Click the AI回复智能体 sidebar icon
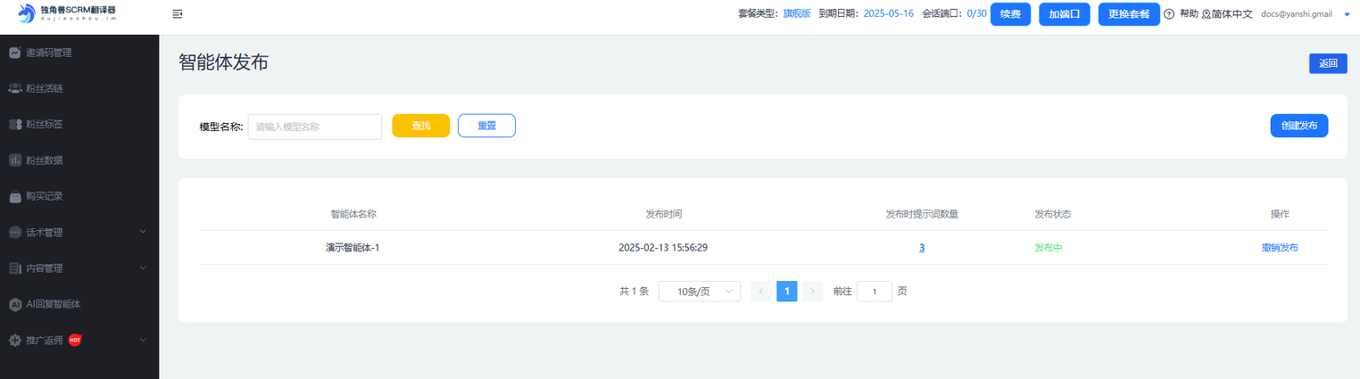Image resolution: width=1360 pixels, height=379 pixels. click(x=15, y=304)
